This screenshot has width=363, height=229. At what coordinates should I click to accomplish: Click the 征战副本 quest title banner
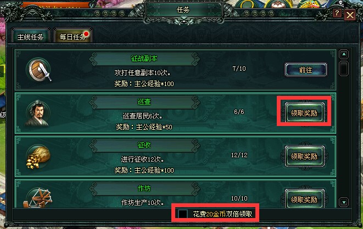(x=144, y=59)
